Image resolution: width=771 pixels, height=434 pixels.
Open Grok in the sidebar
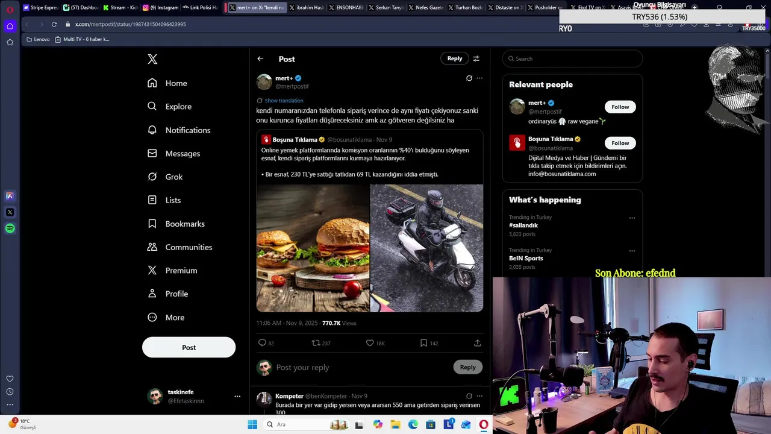(165, 177)
